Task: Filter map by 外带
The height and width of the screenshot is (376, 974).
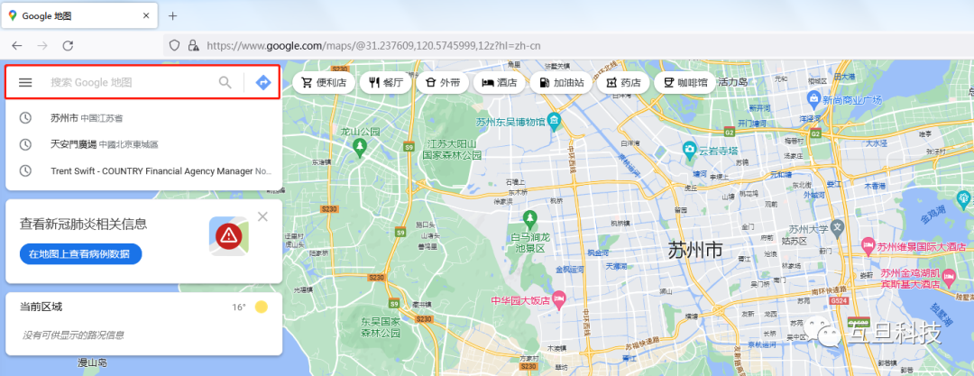Action: (x=442, y=83)
